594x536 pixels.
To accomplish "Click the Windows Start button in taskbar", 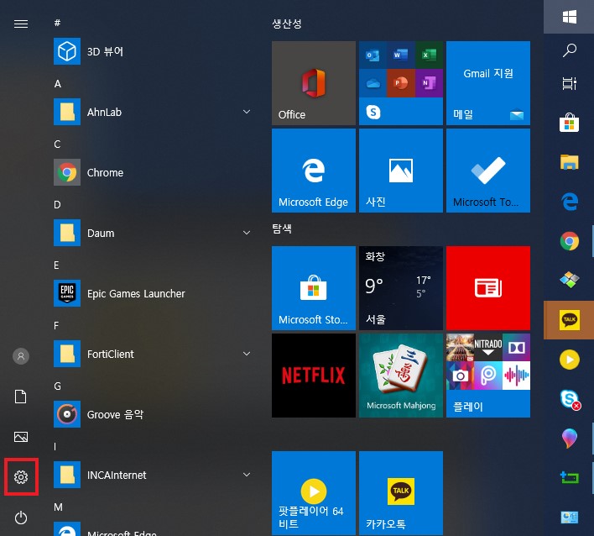I will point(569,17).
